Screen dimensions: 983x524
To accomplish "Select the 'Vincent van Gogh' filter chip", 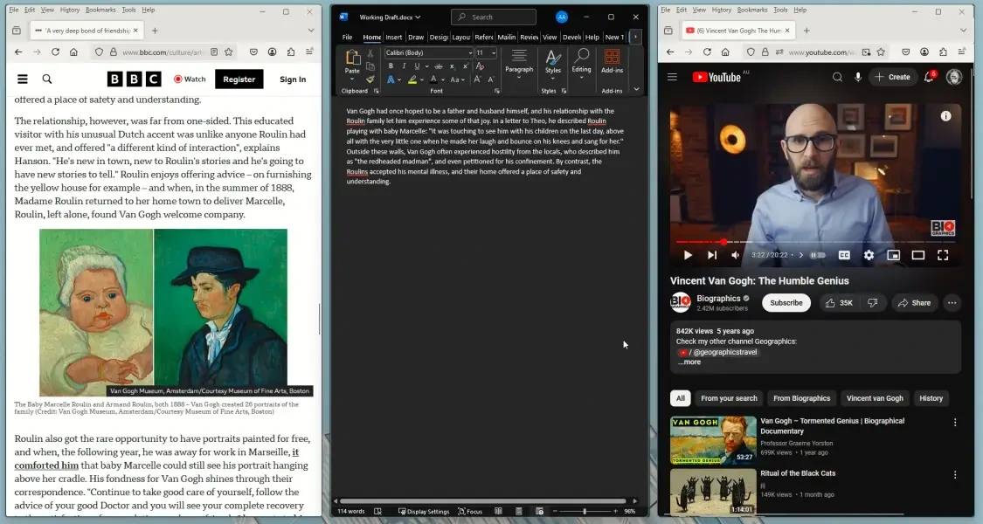I will click(x=875, y=398).
